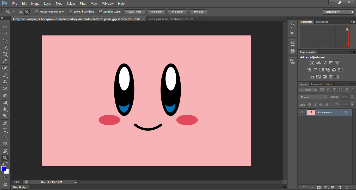Add a Vibrance adjustment
This screenshot has height=190, width=356.
click(x=337, y=63)
